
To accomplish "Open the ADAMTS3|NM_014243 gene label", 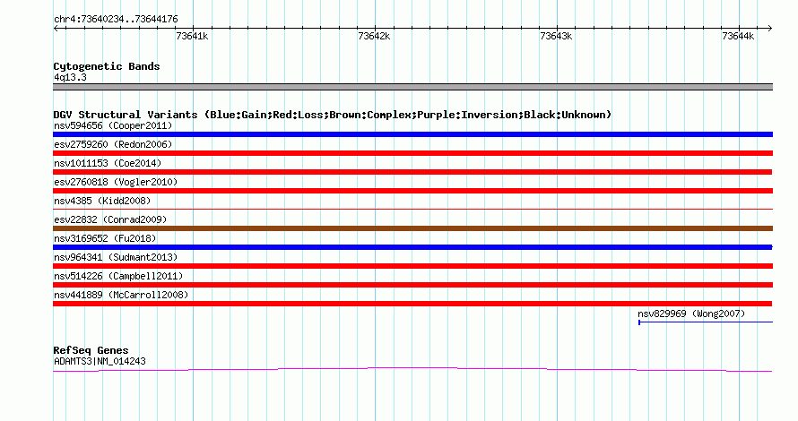I will click(x=100, y=362).
